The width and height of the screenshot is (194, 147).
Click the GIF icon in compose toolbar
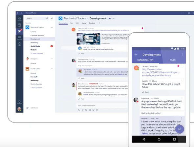coord(90,110)
